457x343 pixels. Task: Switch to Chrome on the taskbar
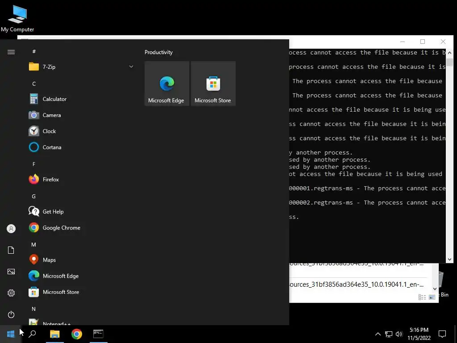77,334
